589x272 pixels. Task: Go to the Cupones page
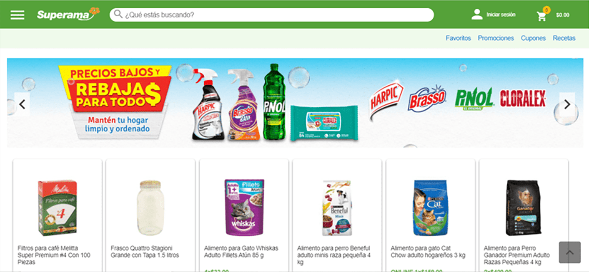tap(533, 38)
